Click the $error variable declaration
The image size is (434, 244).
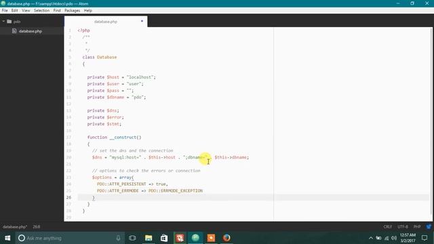tap(114, 117)
